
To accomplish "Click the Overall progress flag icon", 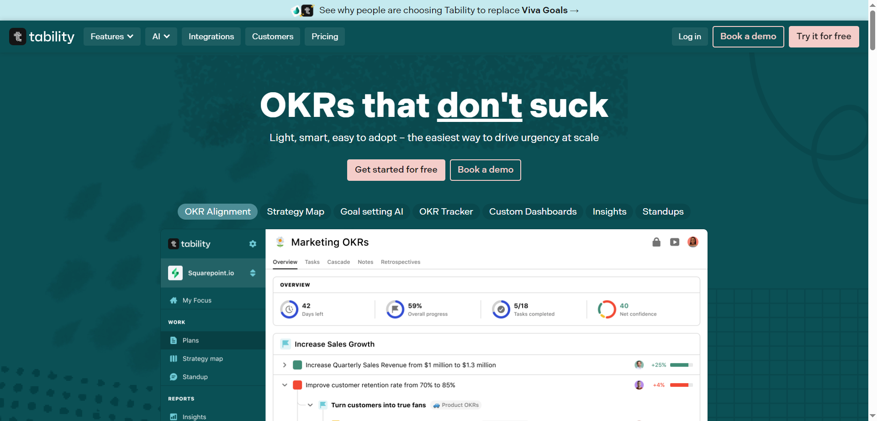I will point(395,310).
